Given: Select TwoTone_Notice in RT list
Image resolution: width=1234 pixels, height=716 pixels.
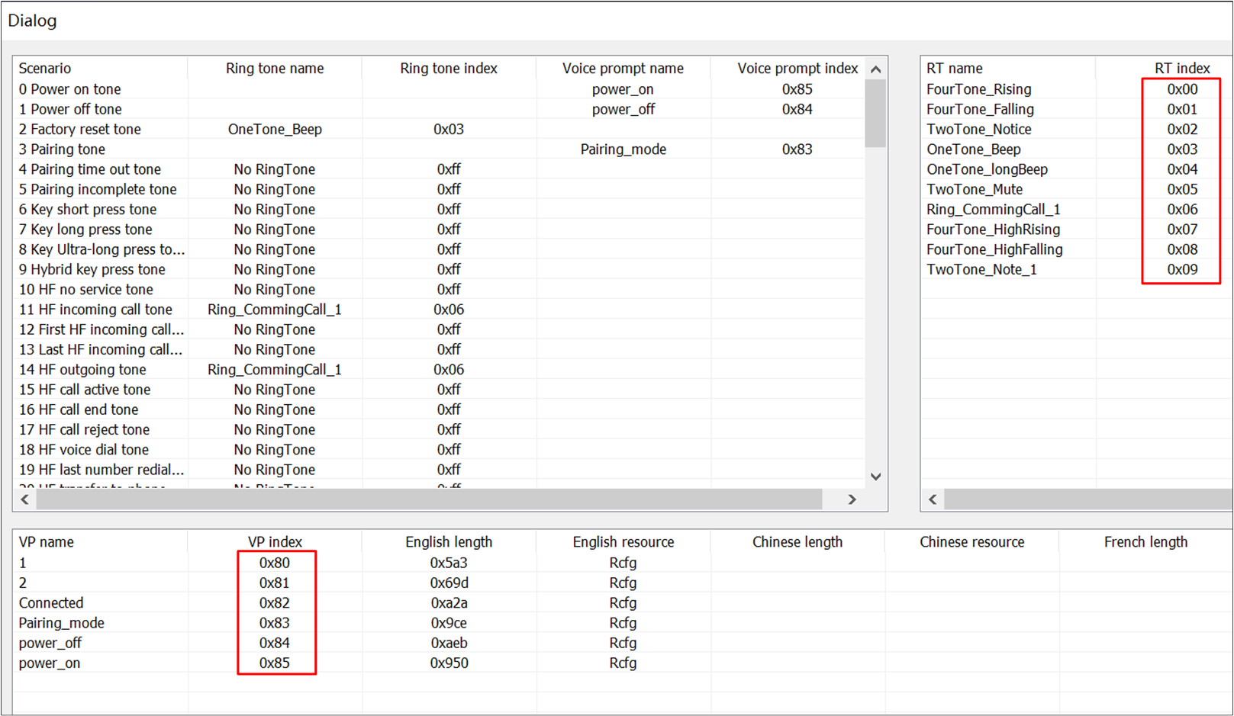Looking at the screenshot, I should coord(979,130).
